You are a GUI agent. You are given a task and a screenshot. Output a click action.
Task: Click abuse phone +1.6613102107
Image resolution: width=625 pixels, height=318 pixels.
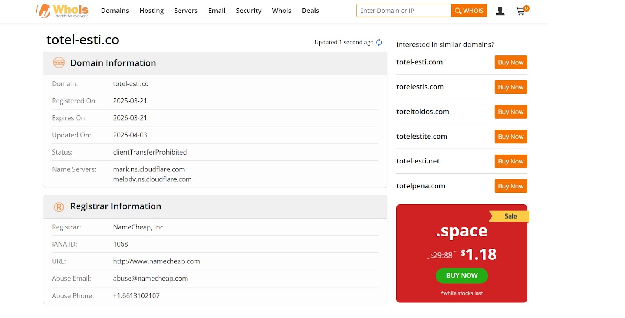(136, 296)
